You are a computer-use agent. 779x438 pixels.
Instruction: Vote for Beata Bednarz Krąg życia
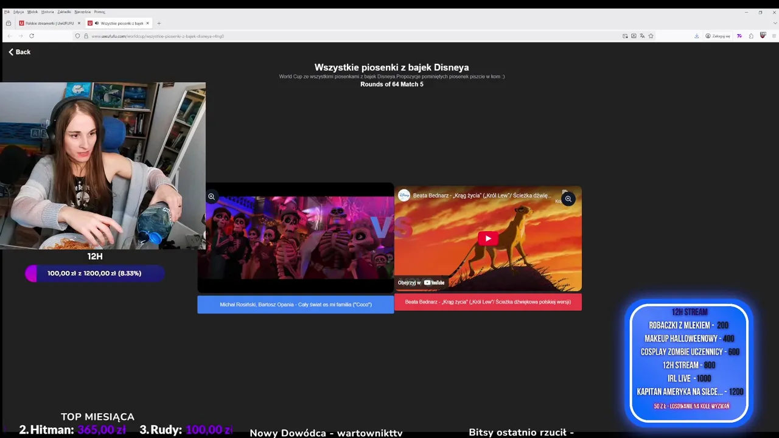487,302
